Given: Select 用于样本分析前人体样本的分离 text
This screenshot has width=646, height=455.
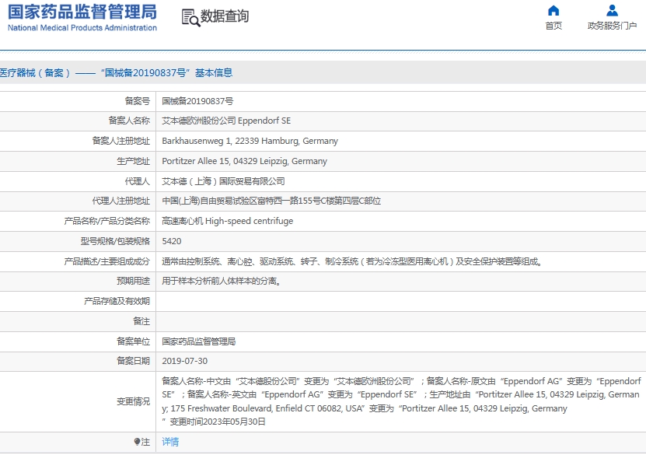Looking at the screenshot, I should tap(222, 281).
